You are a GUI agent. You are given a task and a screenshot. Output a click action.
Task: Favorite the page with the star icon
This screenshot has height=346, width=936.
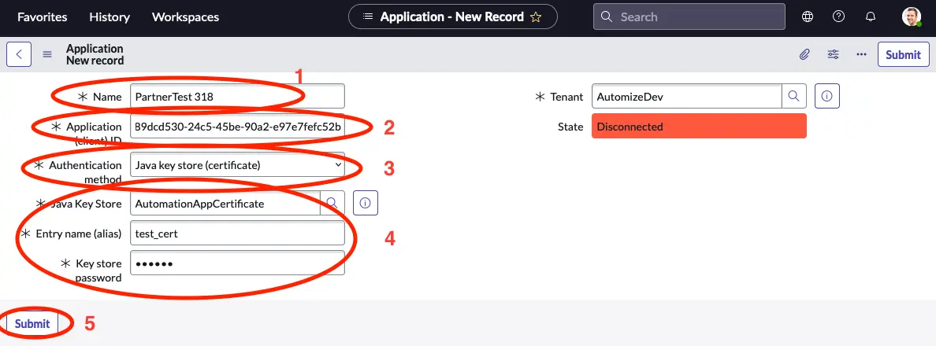pyautogui.click(x=536, y=17)
